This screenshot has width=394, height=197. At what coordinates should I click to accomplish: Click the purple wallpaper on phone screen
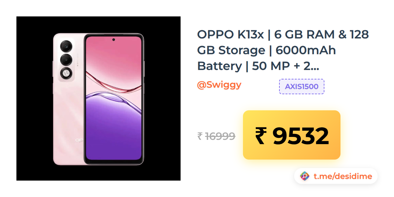[x=114, y=128]
